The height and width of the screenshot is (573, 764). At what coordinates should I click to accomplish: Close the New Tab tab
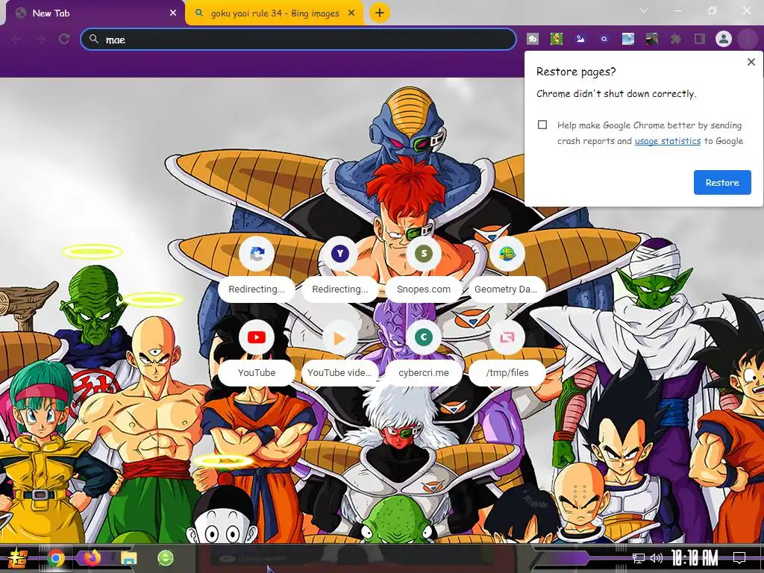point(173,13)
